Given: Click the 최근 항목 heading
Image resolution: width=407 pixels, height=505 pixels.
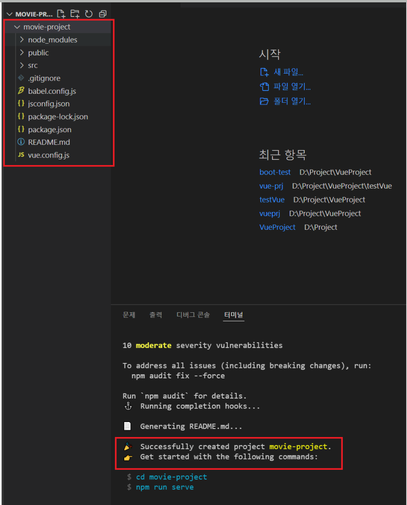Looking at the screenshot, I should coord(283,155).
